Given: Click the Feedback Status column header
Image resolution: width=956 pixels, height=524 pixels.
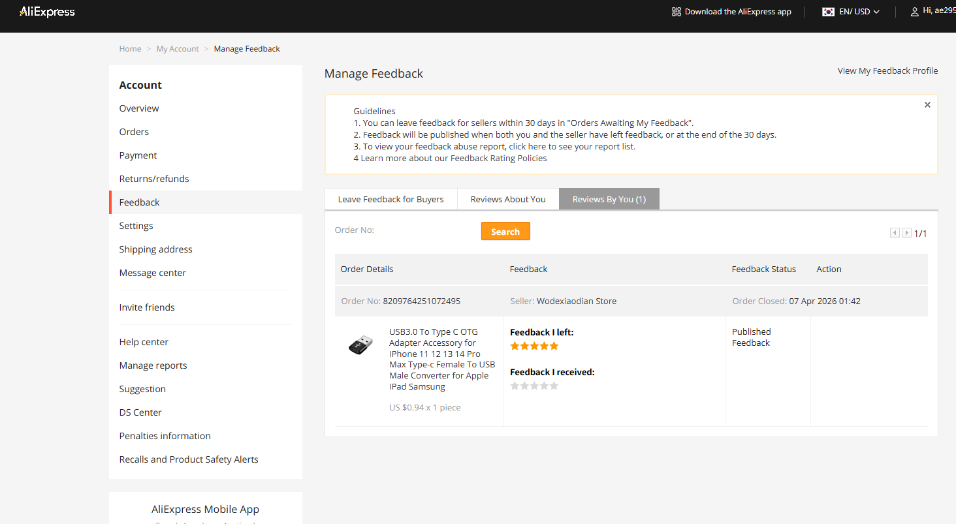Looking at the screenshot, I should tap(764, 269).
